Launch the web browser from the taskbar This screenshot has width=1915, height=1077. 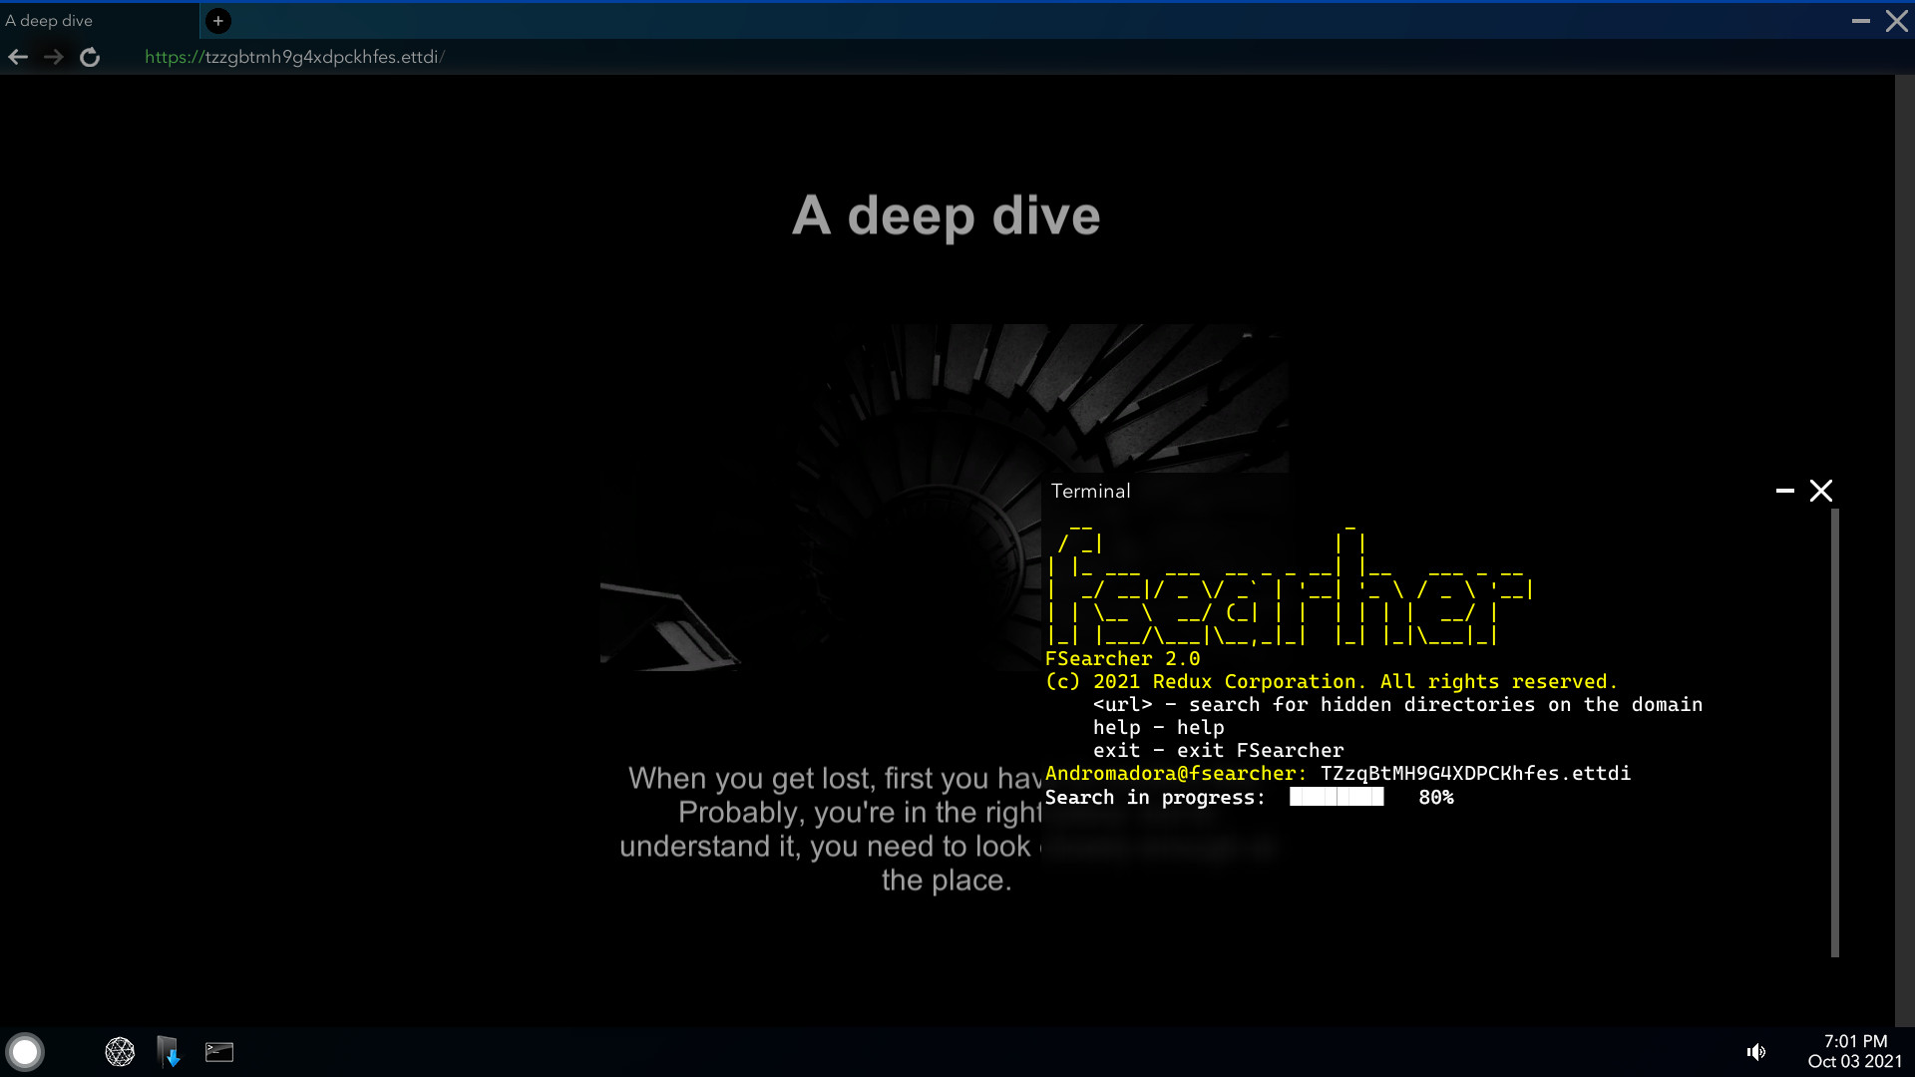tap(120, 1051)
